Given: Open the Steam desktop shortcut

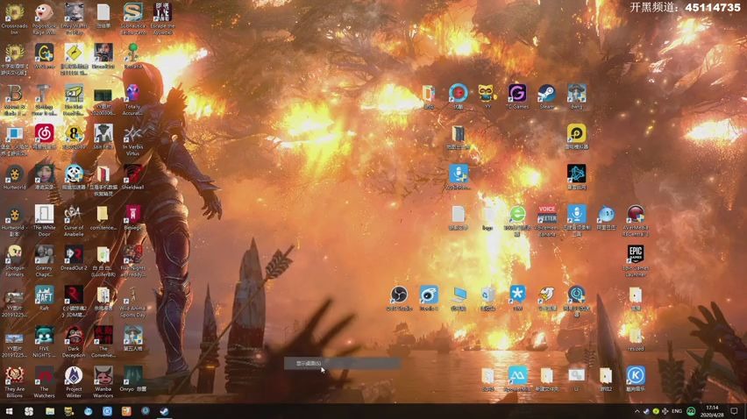Looking at the screenshot, I should pos(546,96).
